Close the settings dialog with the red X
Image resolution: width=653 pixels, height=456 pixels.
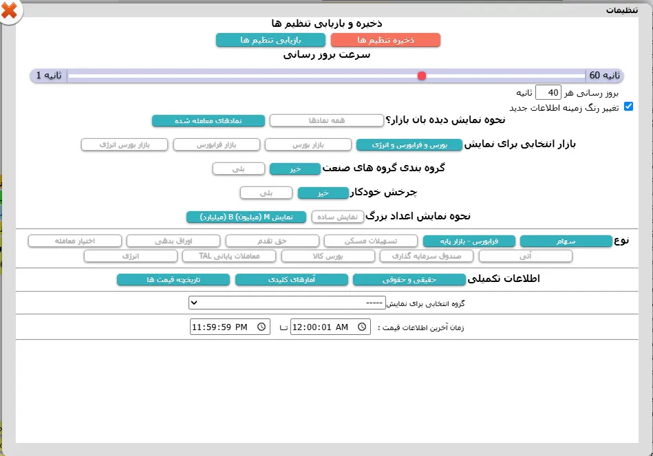9,11
